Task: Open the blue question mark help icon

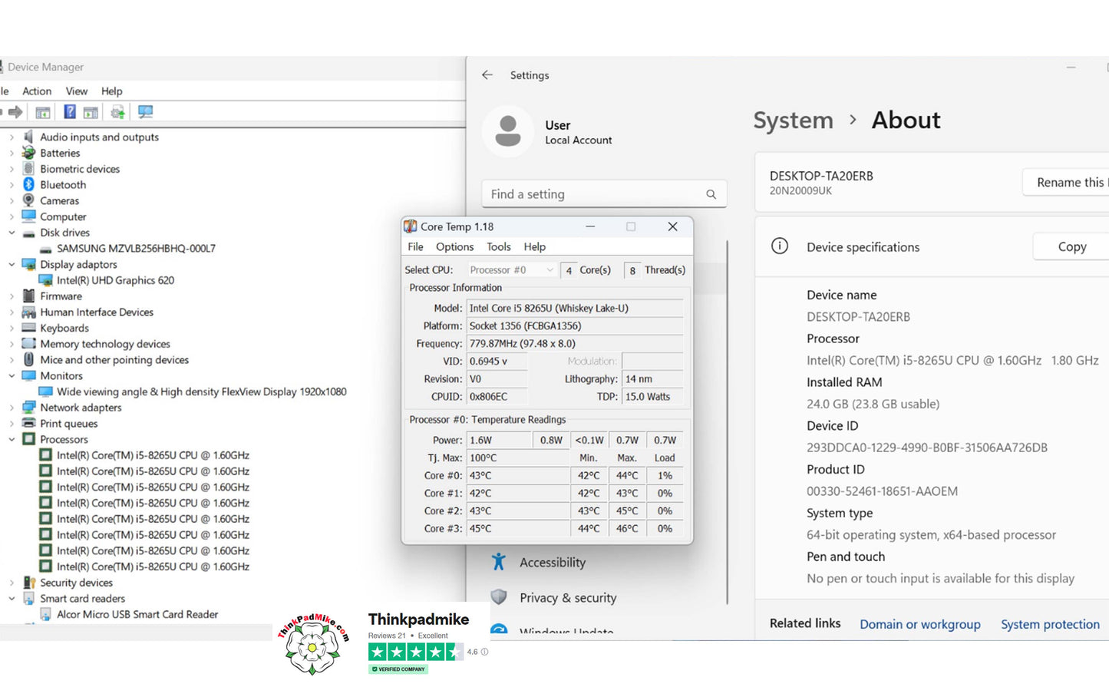Action: click(70, 112)
